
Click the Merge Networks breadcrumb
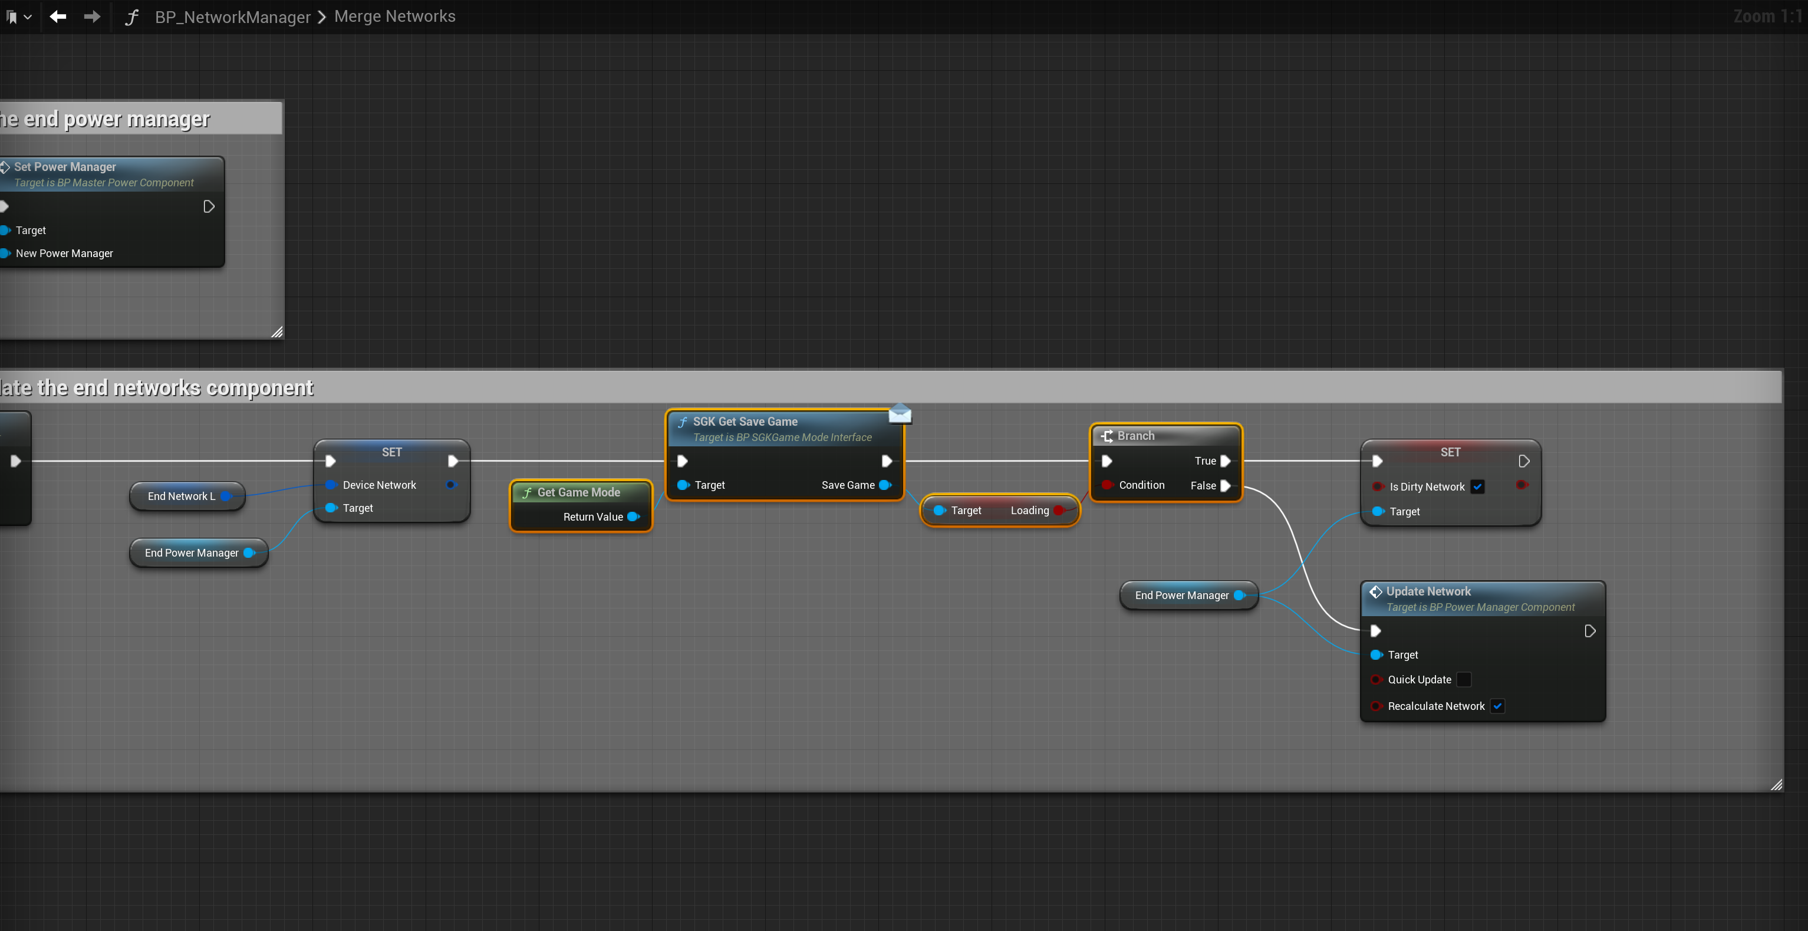pyautogui.click(x=394, y=16)
